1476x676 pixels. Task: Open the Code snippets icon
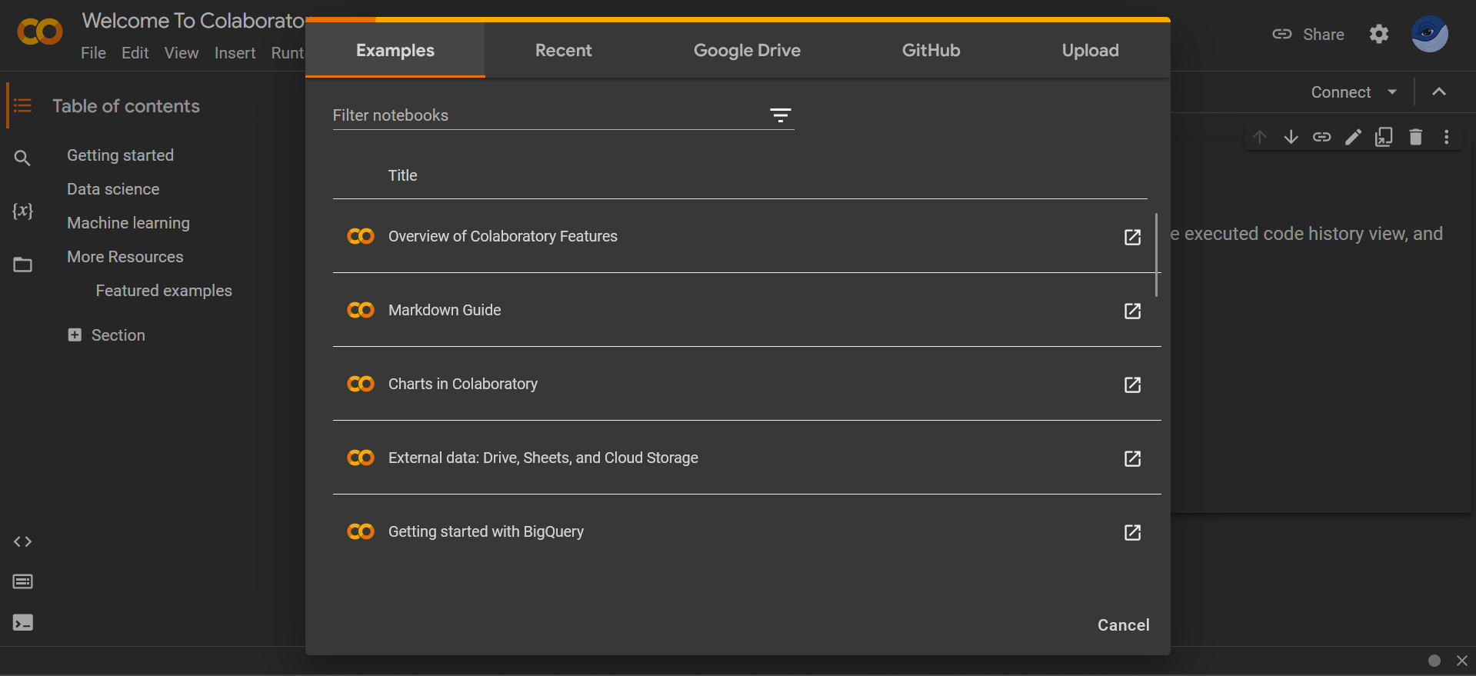(22, 541)
